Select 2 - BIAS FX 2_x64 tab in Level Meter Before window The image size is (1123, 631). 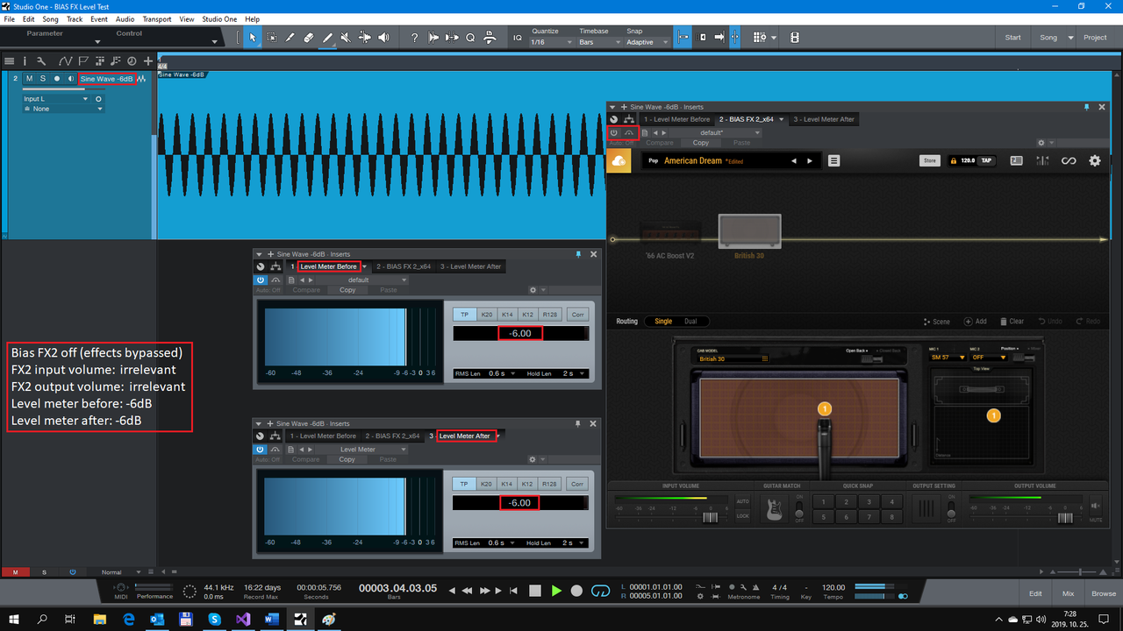404,266
